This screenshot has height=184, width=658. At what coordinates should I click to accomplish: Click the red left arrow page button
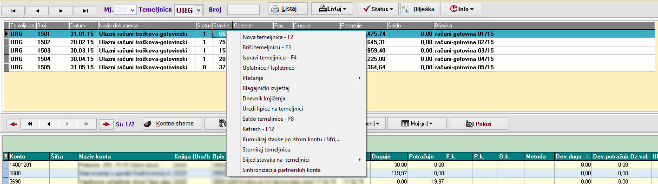tap(13, 124)
